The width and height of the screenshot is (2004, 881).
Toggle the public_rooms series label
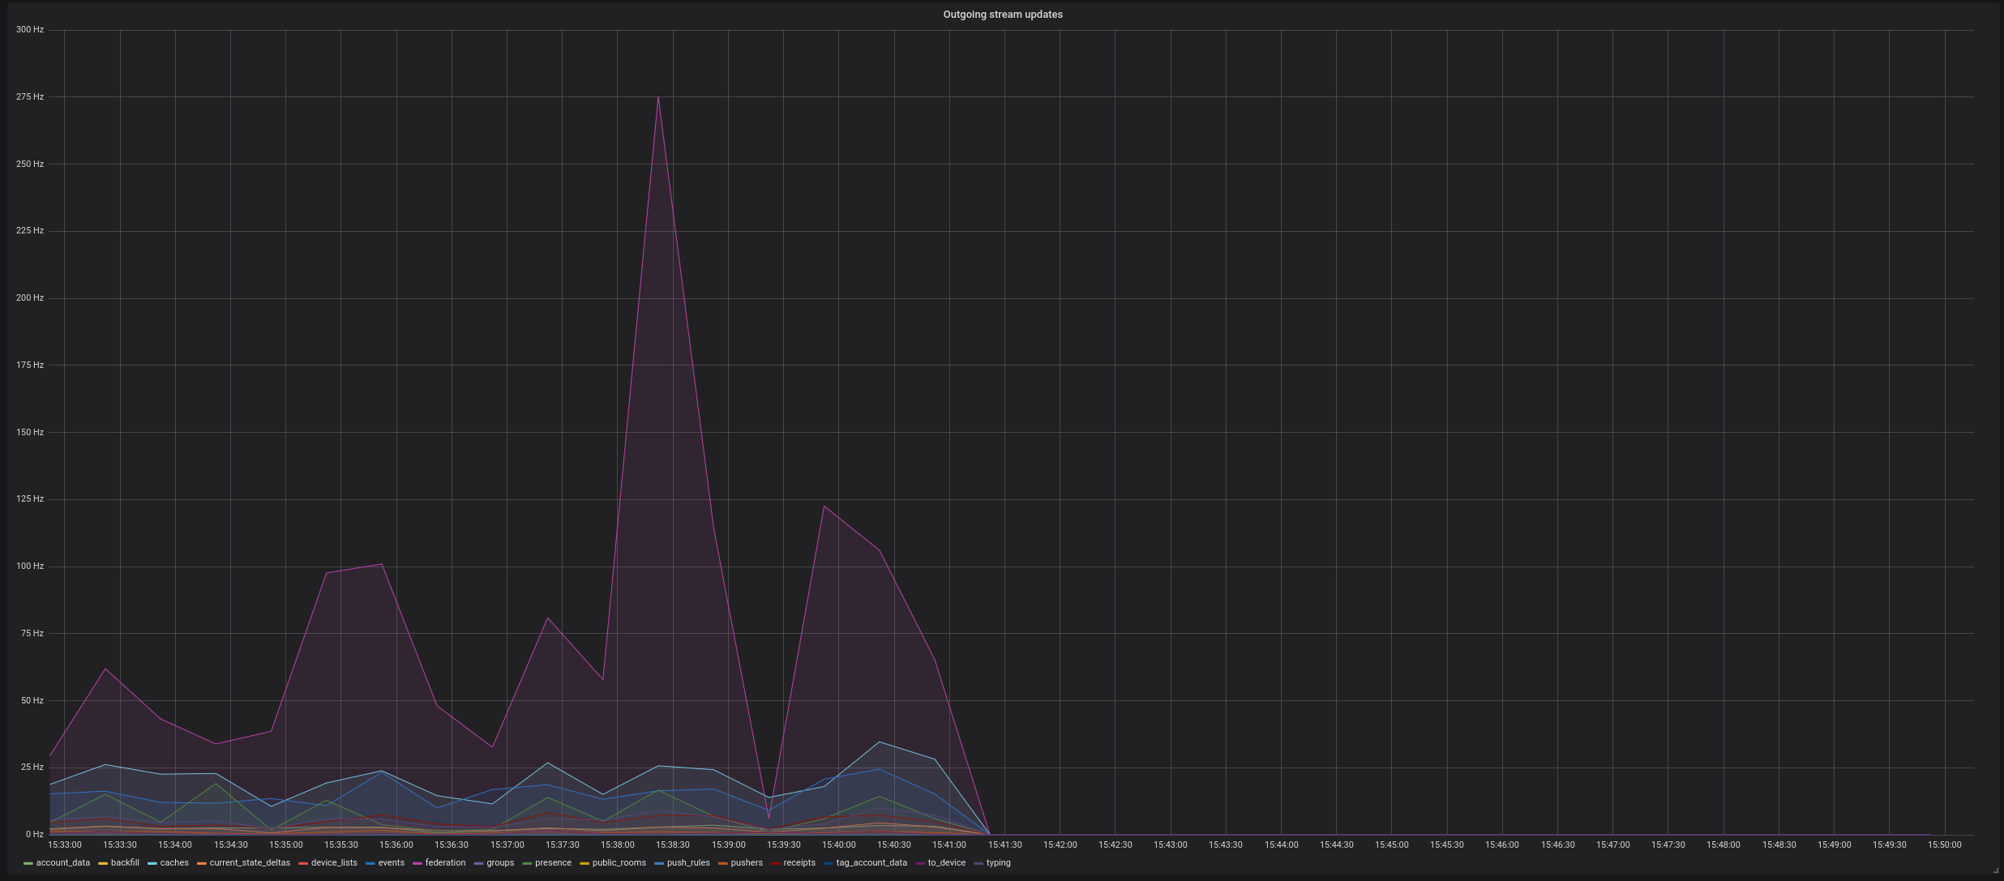click(619, 863)
